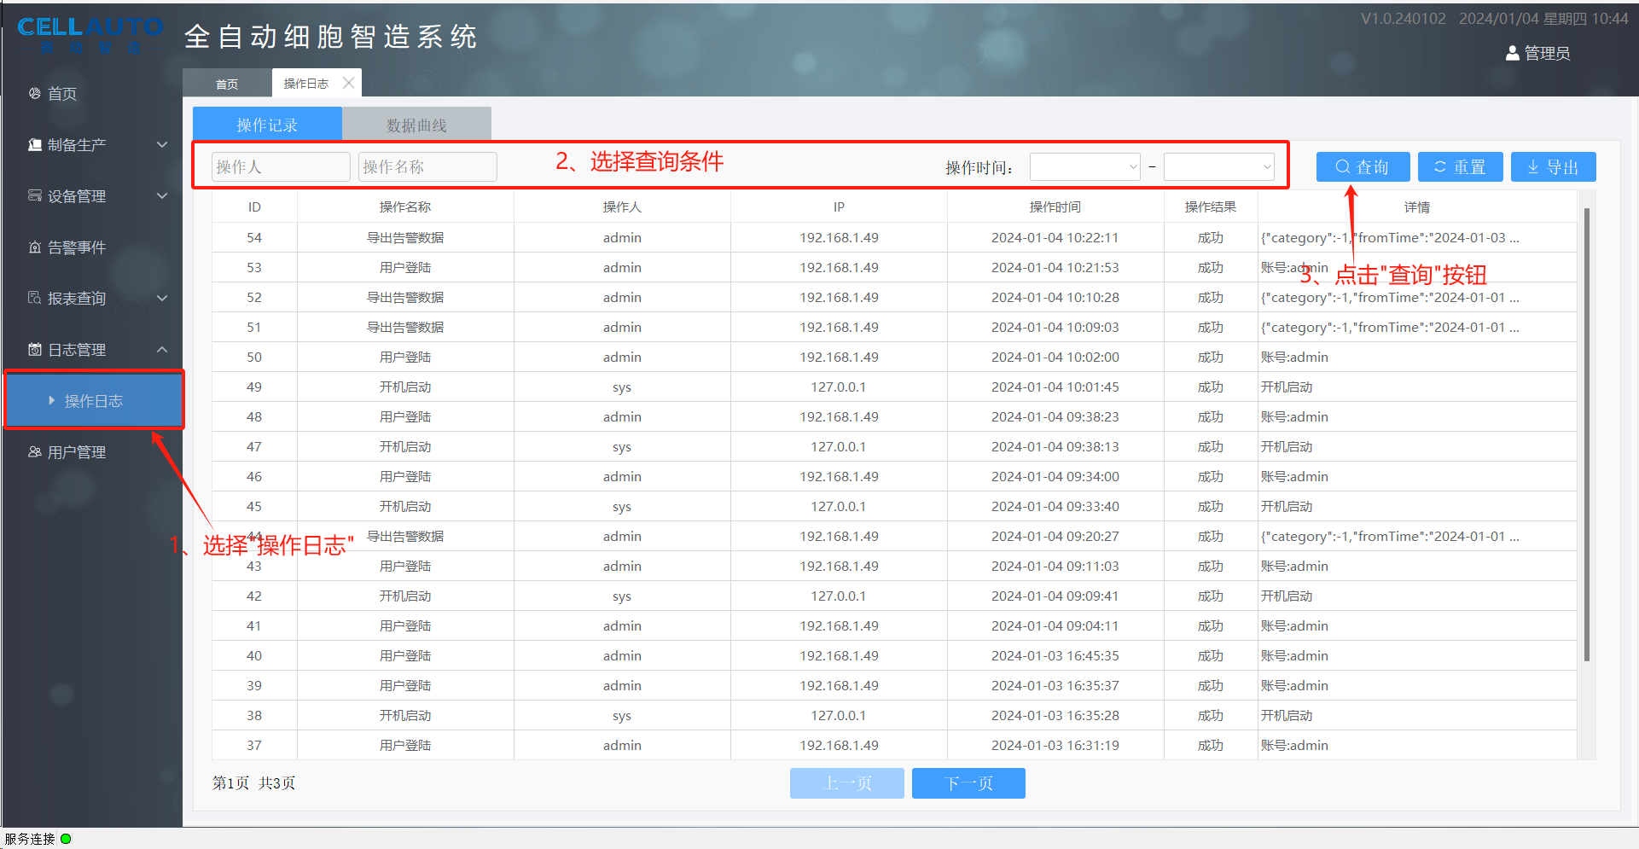Focus the 操作人 input field

coord(282,166)
